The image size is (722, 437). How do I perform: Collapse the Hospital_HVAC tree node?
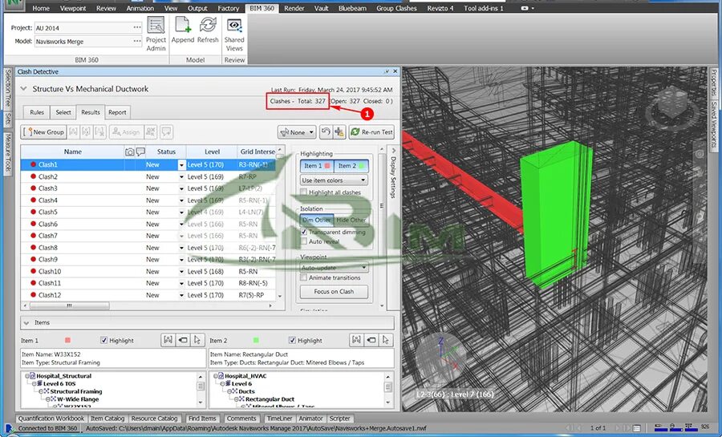tap(216, 376)
